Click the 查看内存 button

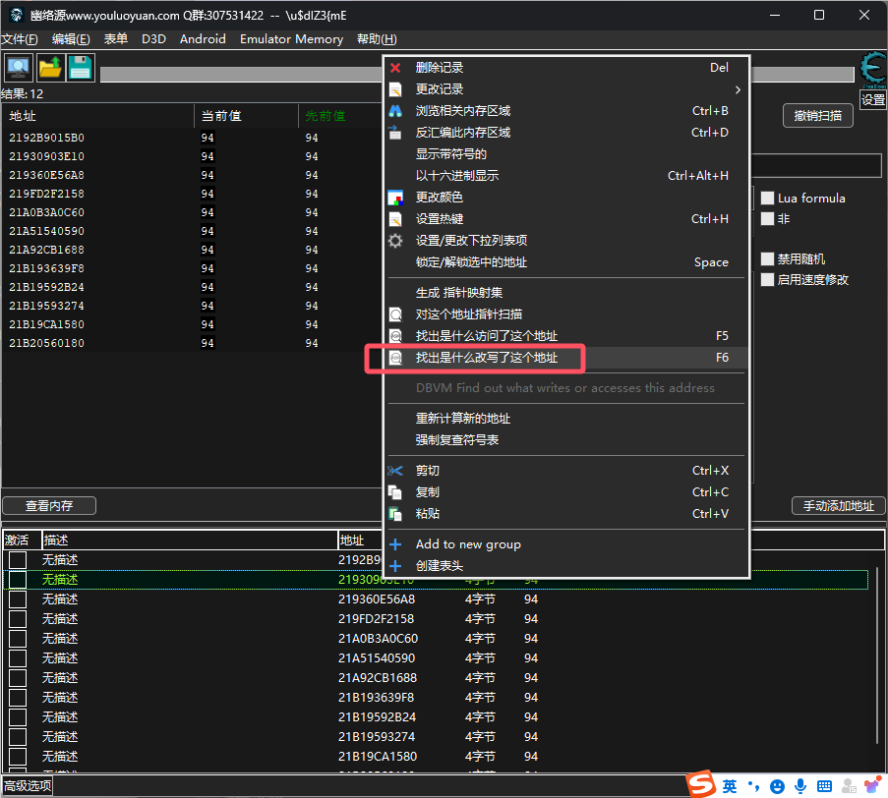tap(49, 506)
